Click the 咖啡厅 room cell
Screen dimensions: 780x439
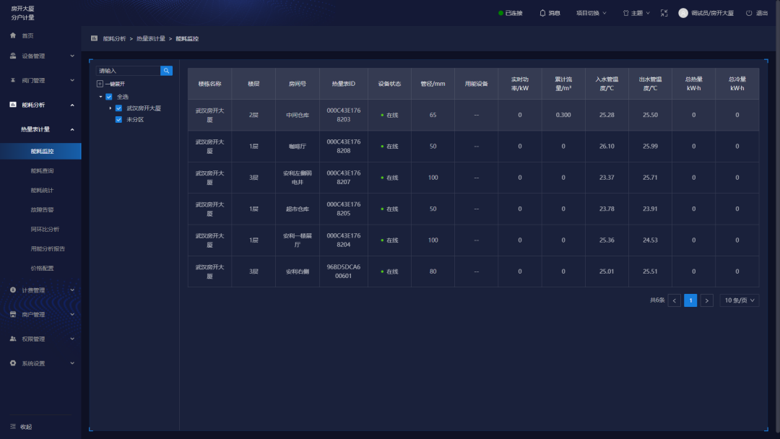[x=298, y=146]
